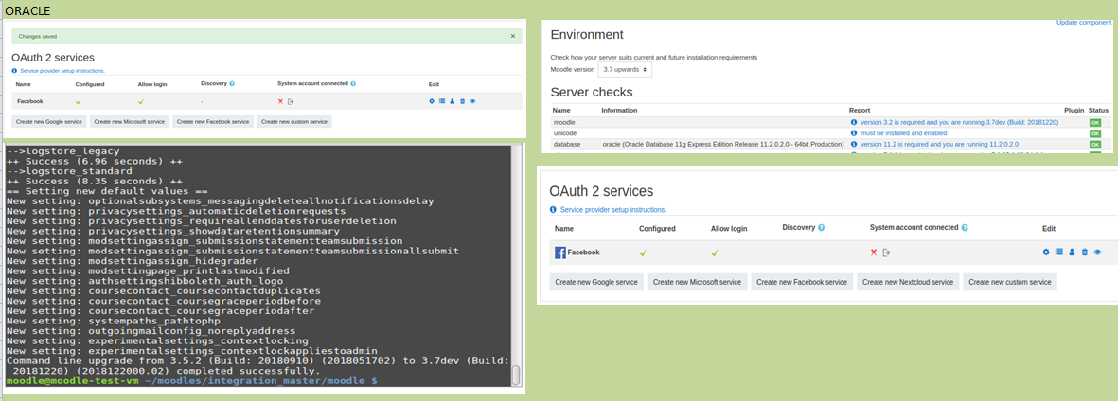
Task: Click Allow login green checkmark, Changes-saved panel
Action: click(141, 101)
